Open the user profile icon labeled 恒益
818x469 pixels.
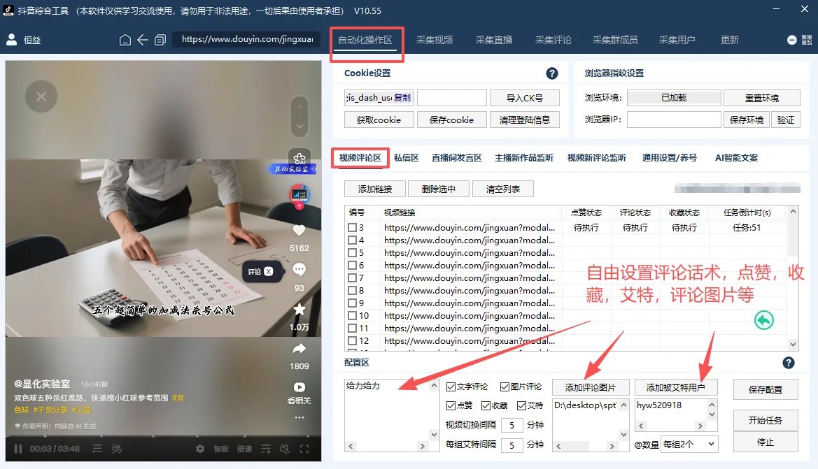tap(11, 40)
